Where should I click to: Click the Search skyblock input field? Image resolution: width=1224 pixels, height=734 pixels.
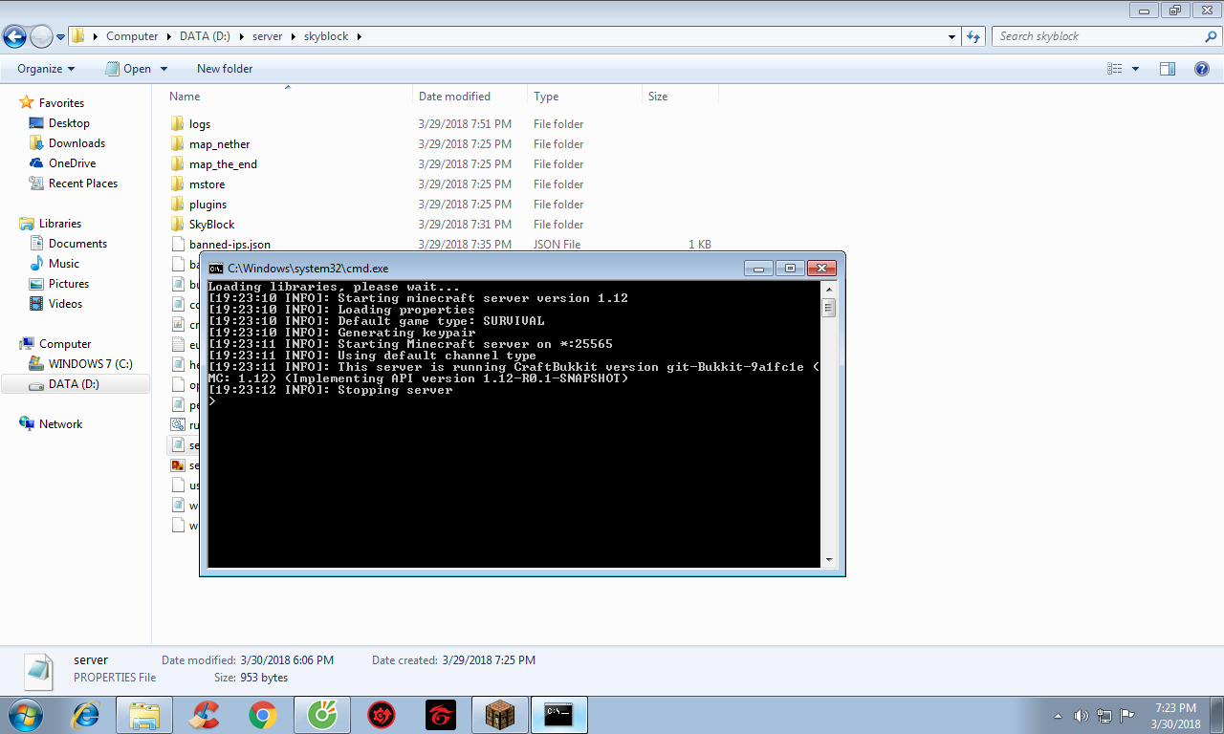1100,36
